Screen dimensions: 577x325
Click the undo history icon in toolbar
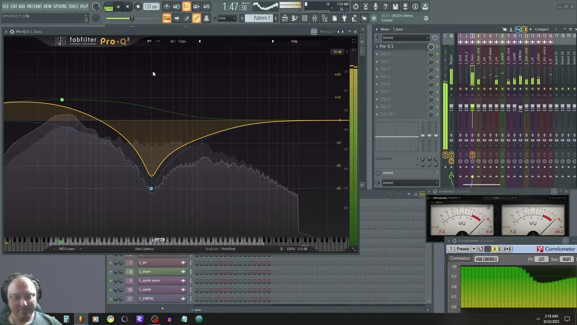(356, 6)
